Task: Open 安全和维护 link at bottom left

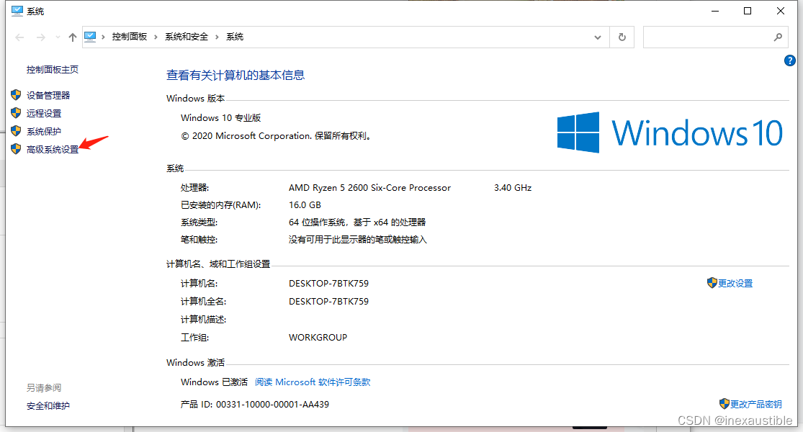Action: coord(48,406)
